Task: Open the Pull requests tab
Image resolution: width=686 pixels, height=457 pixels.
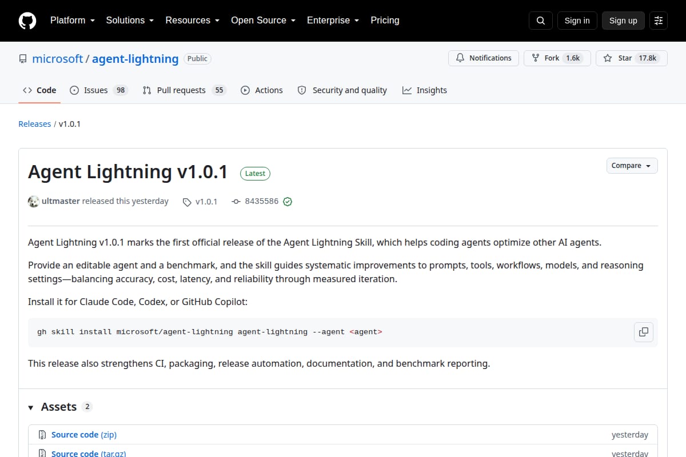Action: (185, 90)
